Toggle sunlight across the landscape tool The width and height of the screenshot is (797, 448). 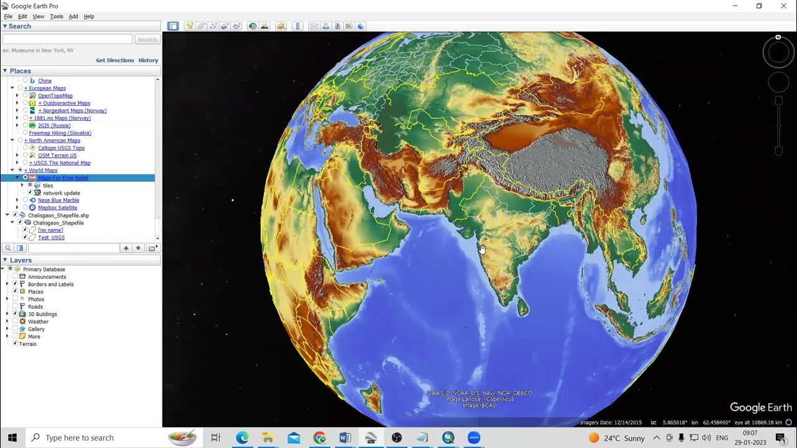265,26
